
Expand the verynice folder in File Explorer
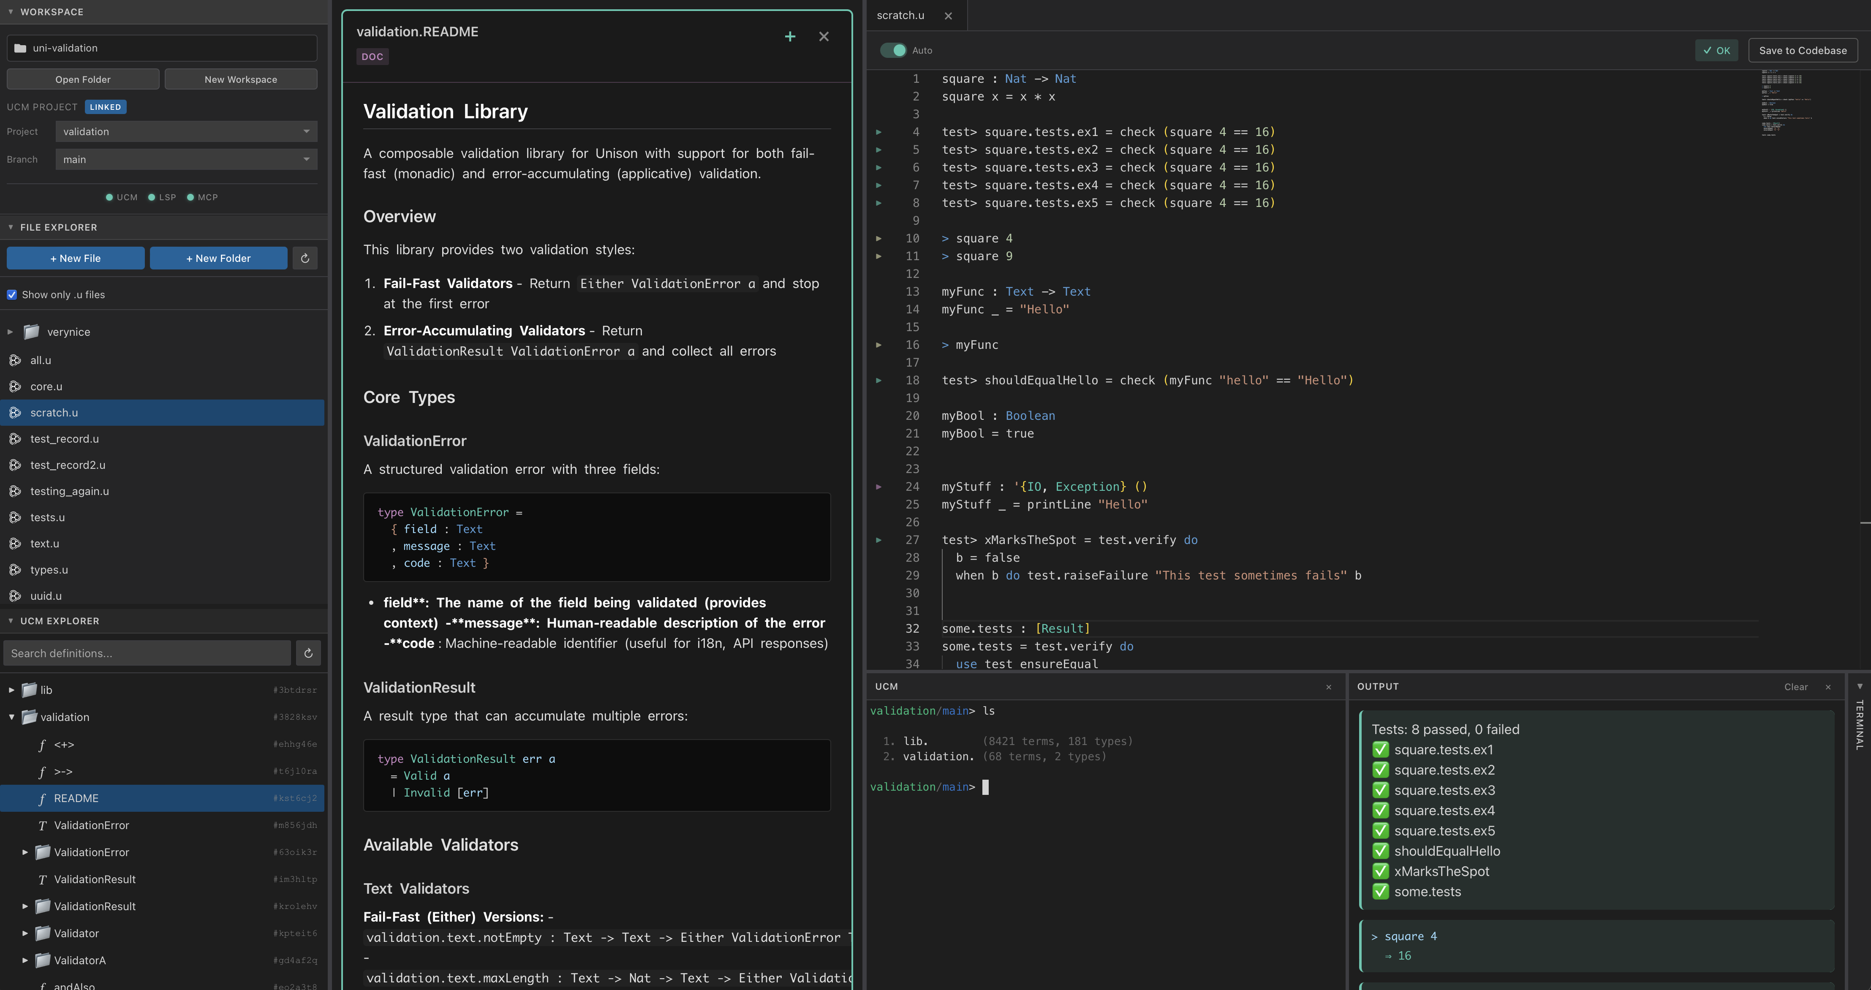pos(10,332)
